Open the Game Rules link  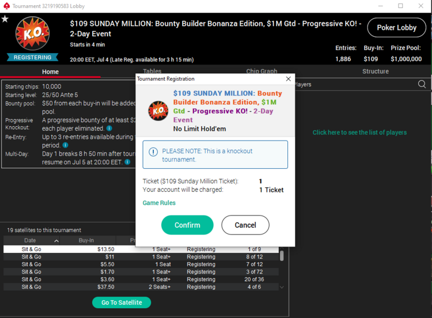coord(159,203)
